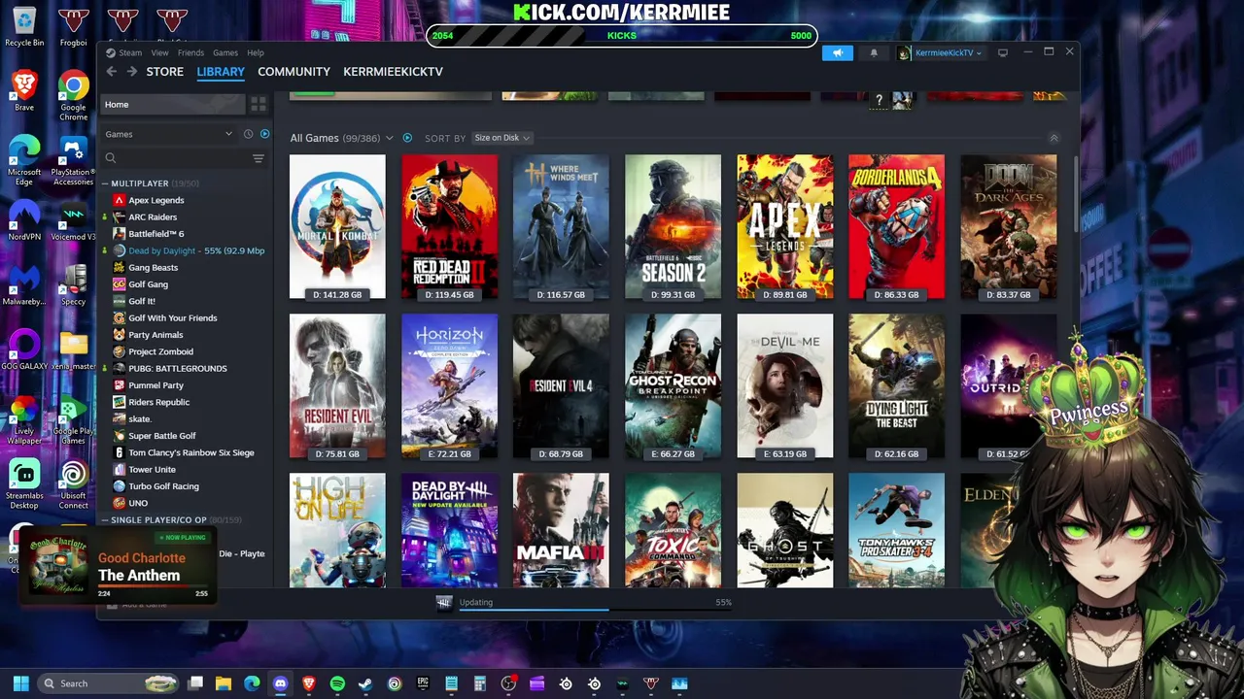Select ARC Raiders in the game list
1244x699 pixels.
(x=153, y=217)
